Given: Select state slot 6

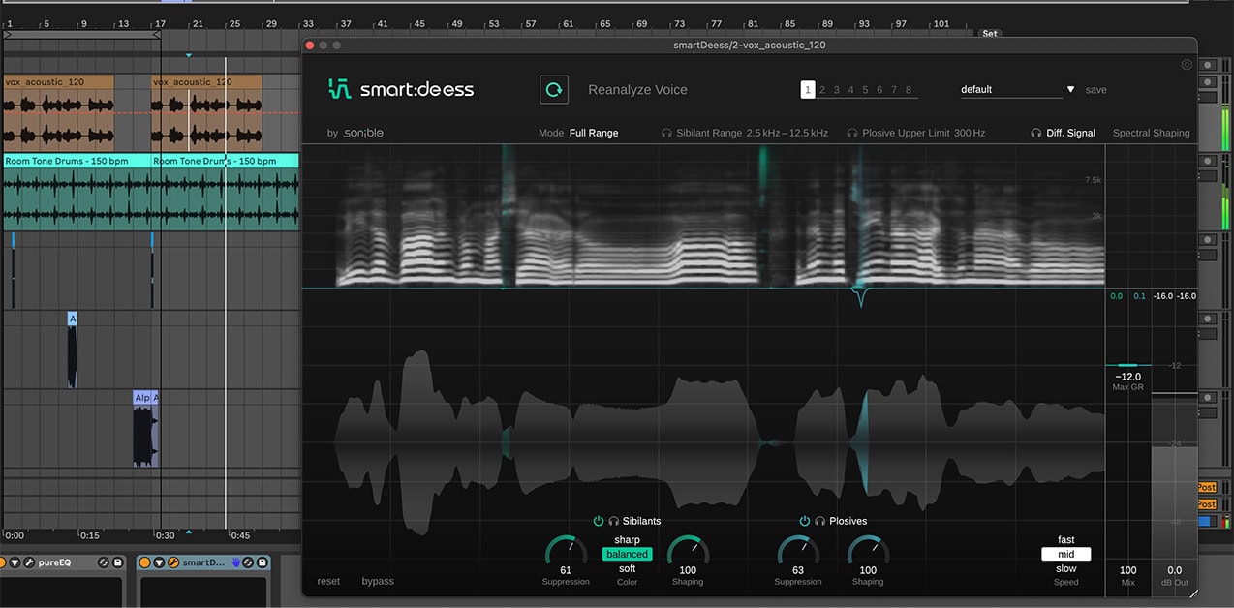Looking at the screenshot, I should click(879, 90).
